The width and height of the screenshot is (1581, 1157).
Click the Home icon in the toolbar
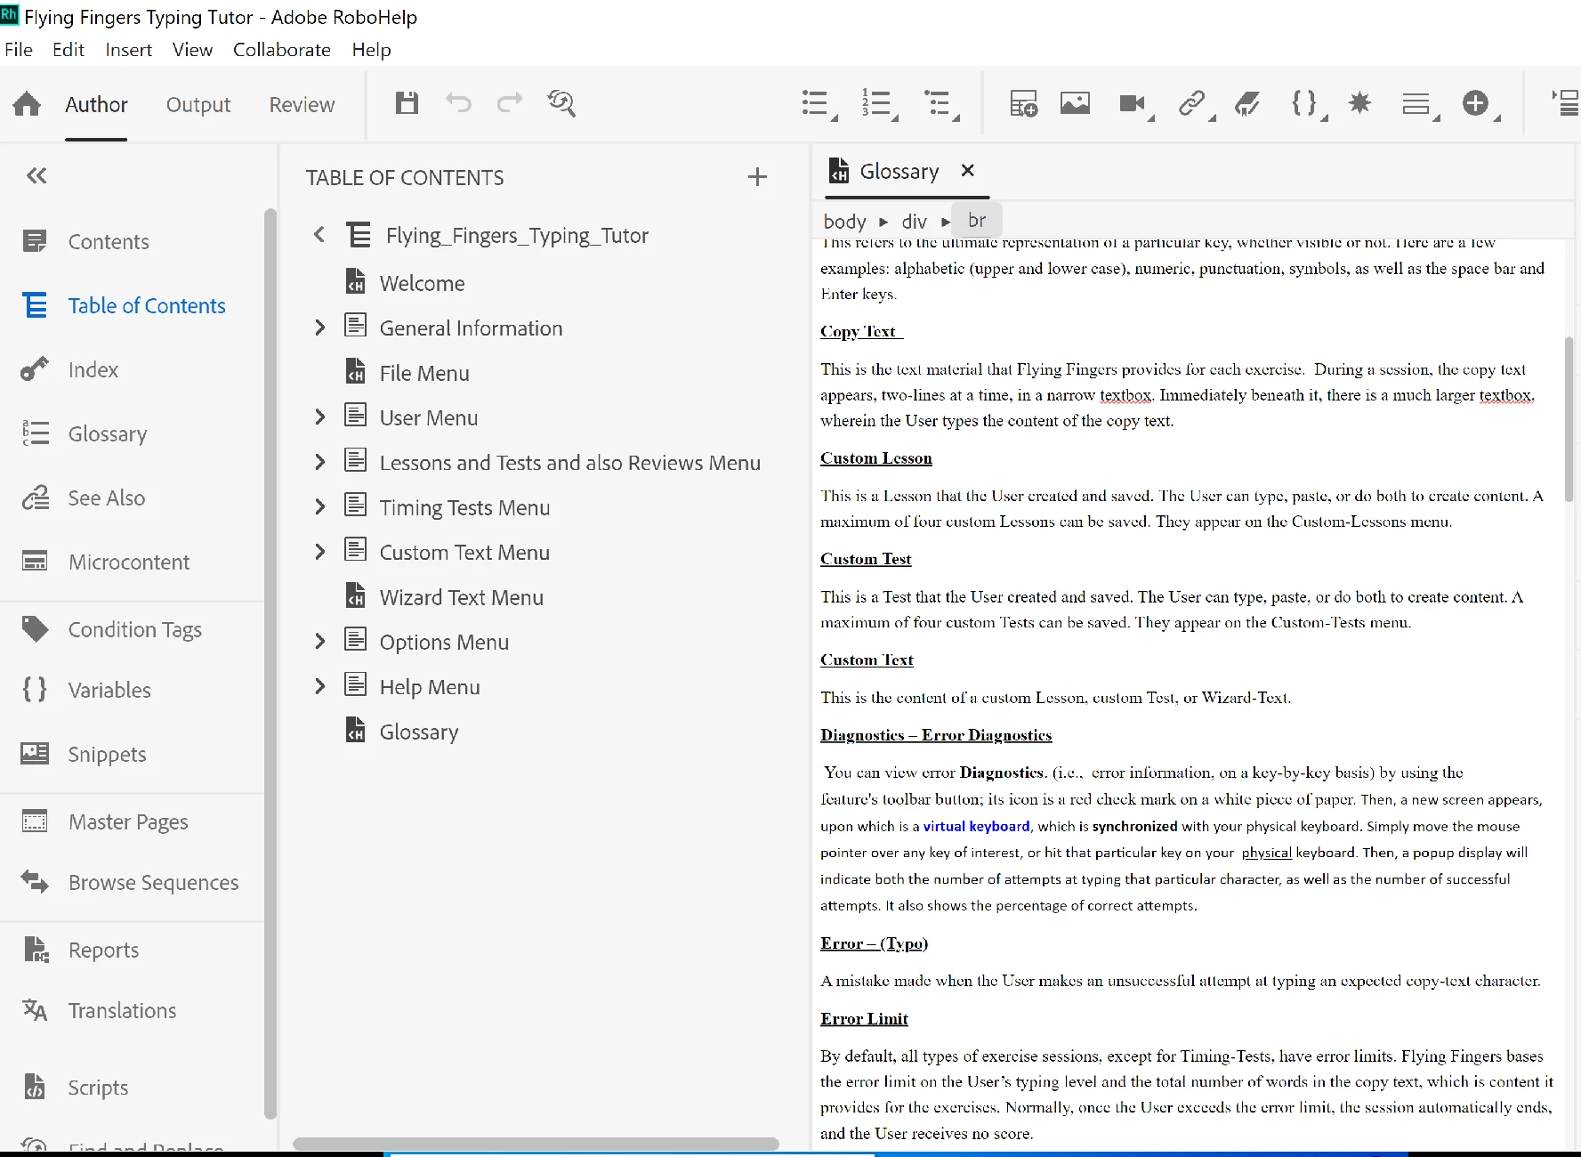[27, 104]
